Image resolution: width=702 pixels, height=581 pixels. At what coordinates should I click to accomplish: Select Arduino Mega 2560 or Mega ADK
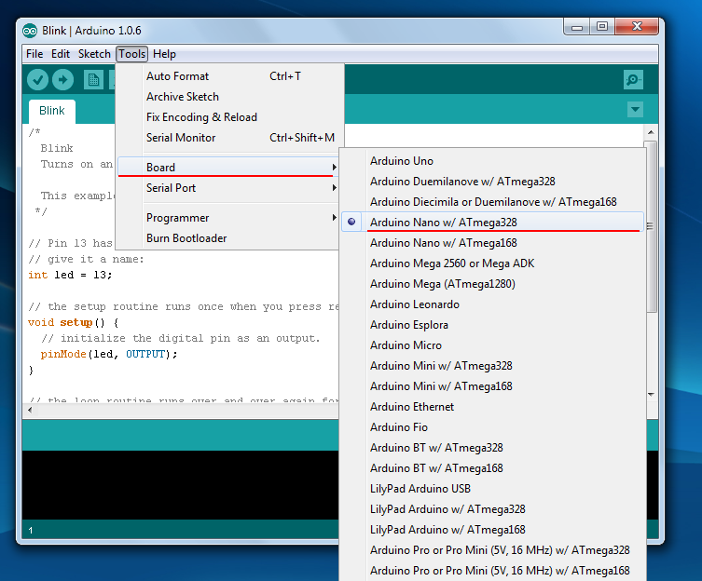pyautogui.click(x=492, y=263)
